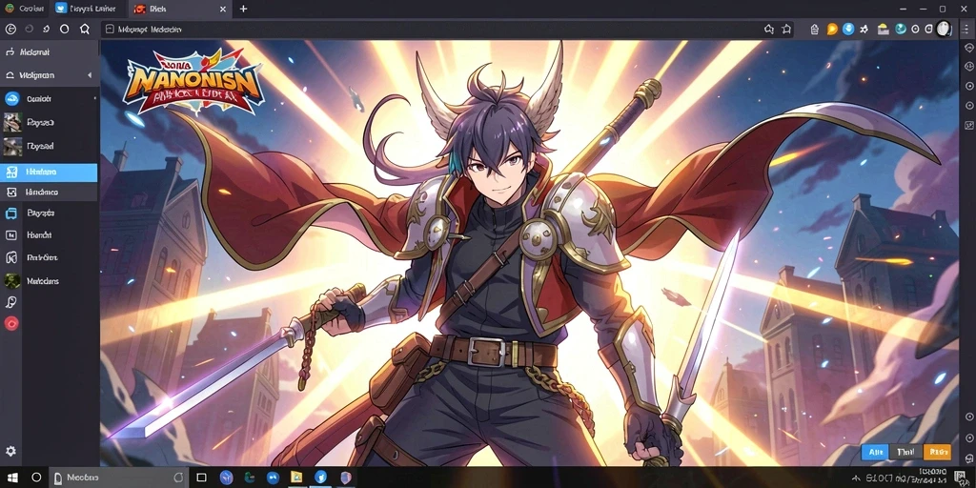This screenshot has height=488, width=976.
Task: Open the settings gear in left sidebar
Action: click(10, 451)
